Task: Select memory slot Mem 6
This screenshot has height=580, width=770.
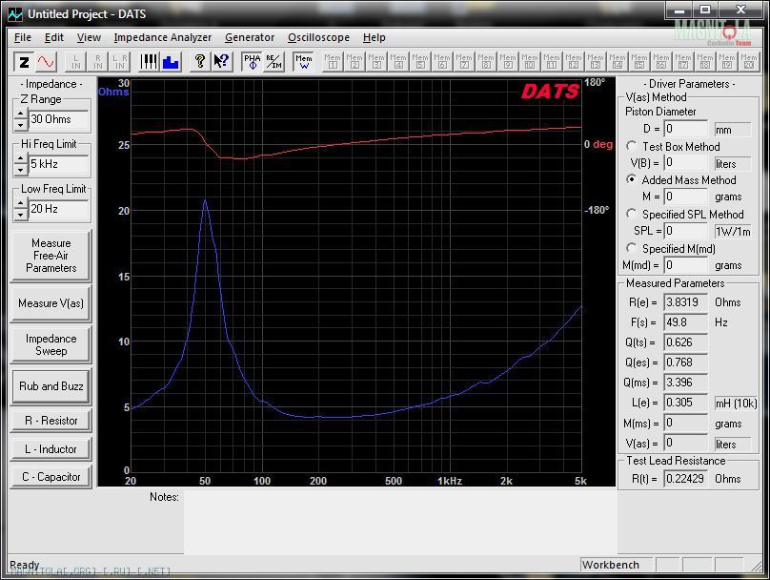Action: pos(442,62)
